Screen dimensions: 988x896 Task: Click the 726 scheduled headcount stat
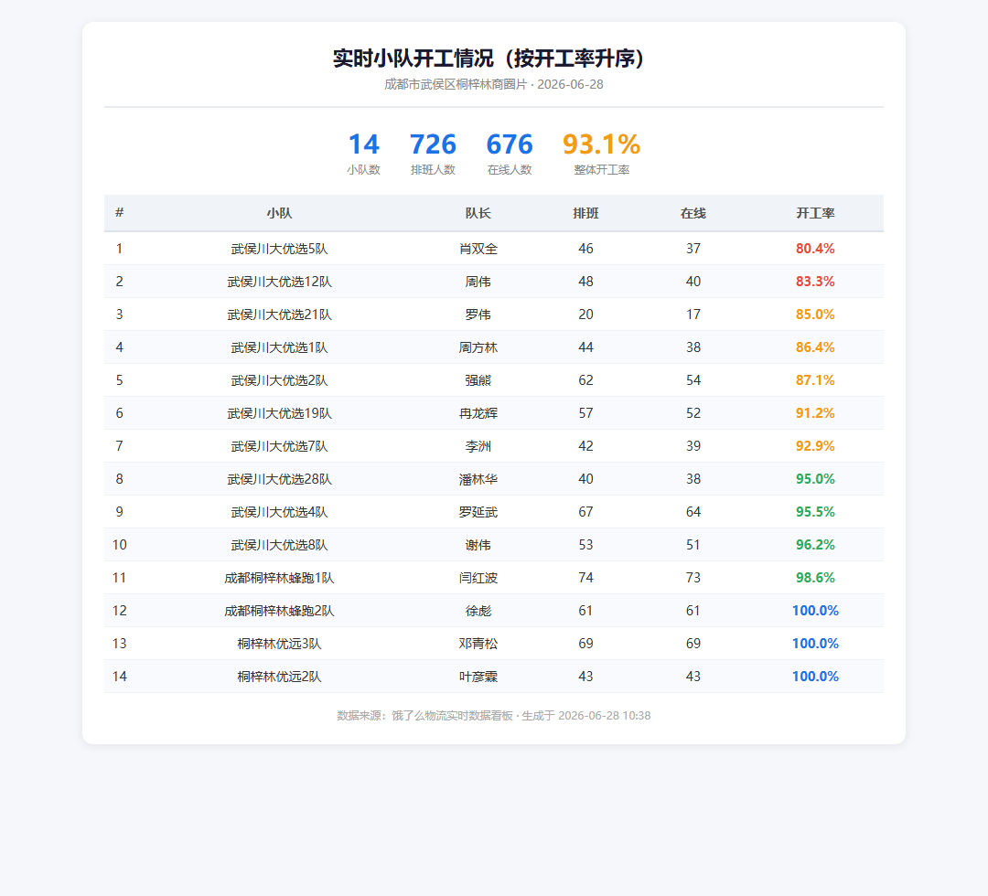coord(433,144)
